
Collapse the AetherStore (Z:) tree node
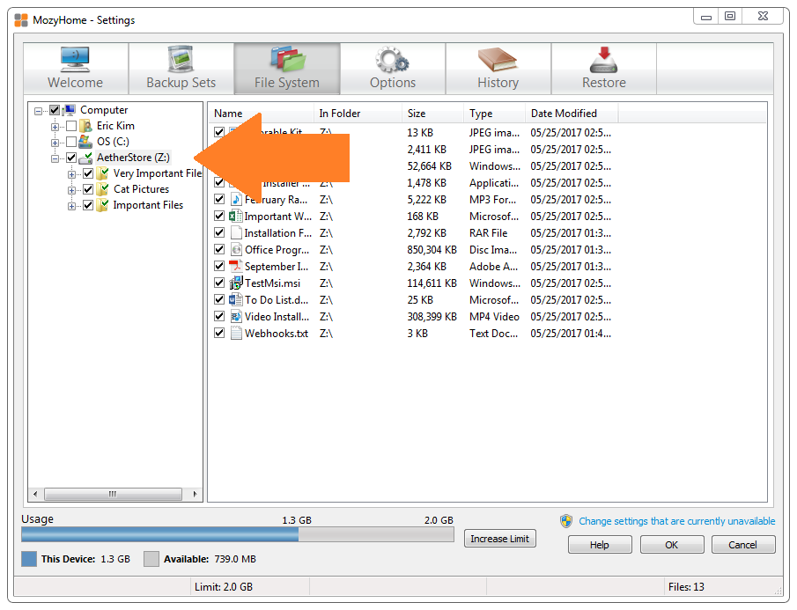coord(55,158)
